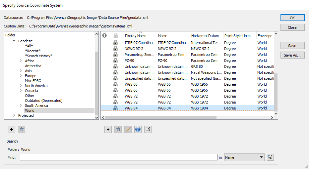Duplicate coordinate system with the copy icon
The height and width of the screenshot is (169, 309).
[148, 129]
